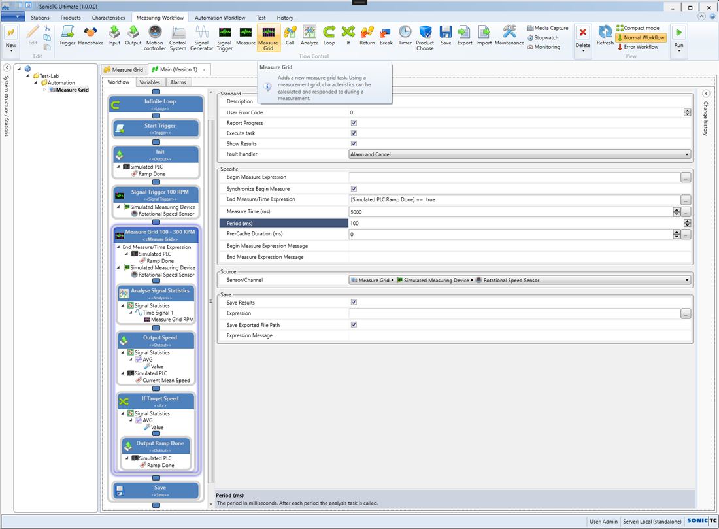This screenshot has height=529, width=719.
Task: Insert Control System task
Action: coord(178,38)
